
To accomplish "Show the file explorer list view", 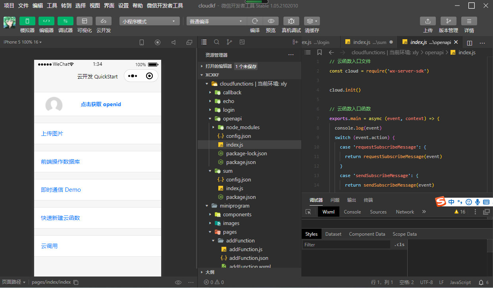I will 204,42.
